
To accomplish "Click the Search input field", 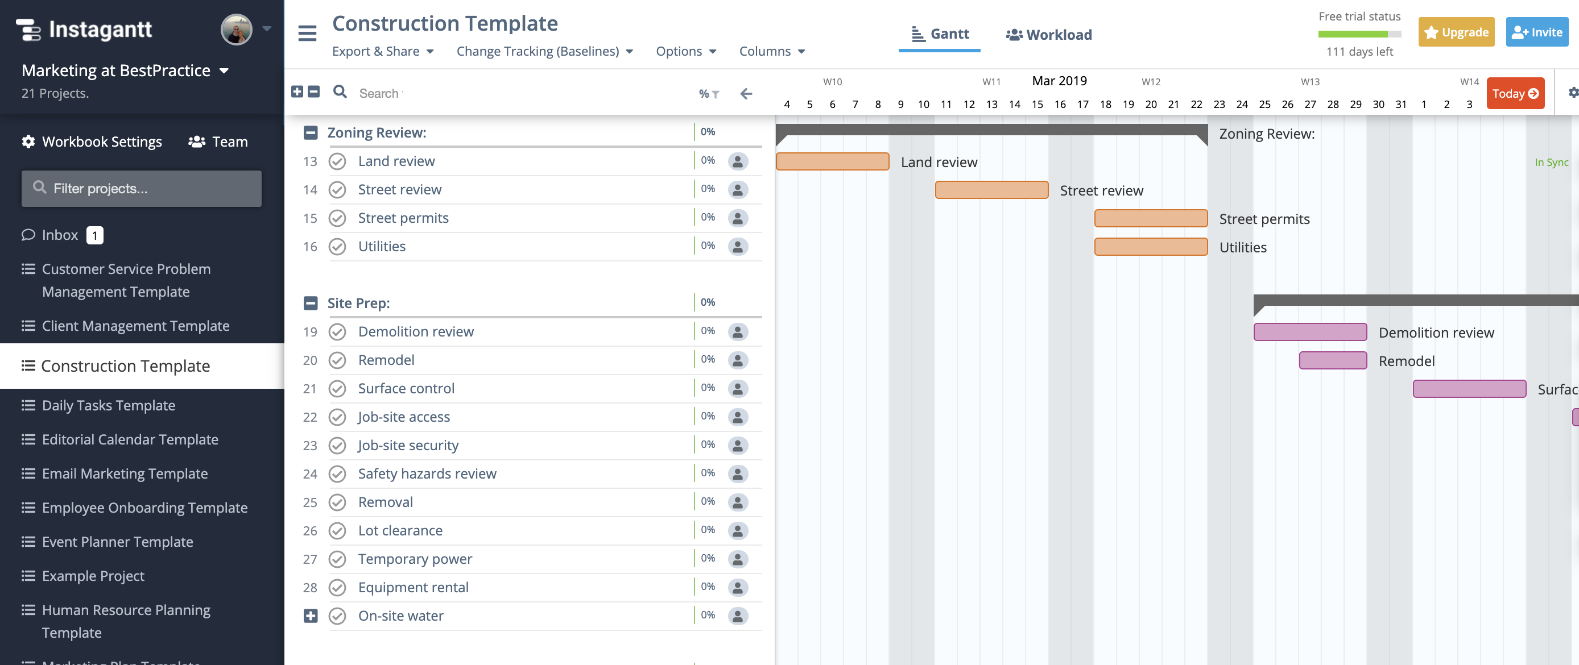I will [x=528, y=92].
